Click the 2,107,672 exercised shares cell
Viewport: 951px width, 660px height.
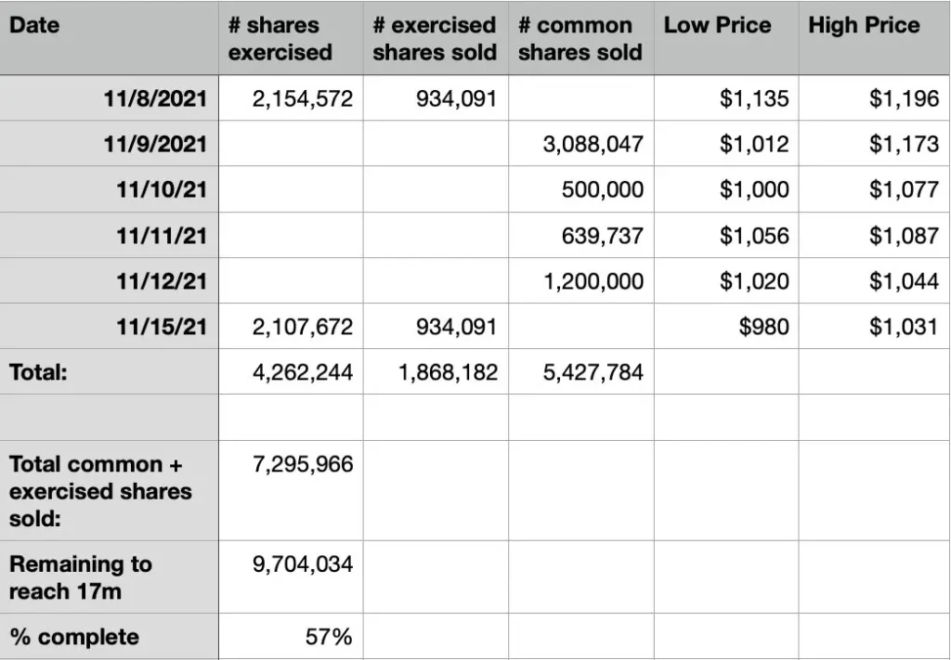303,327
